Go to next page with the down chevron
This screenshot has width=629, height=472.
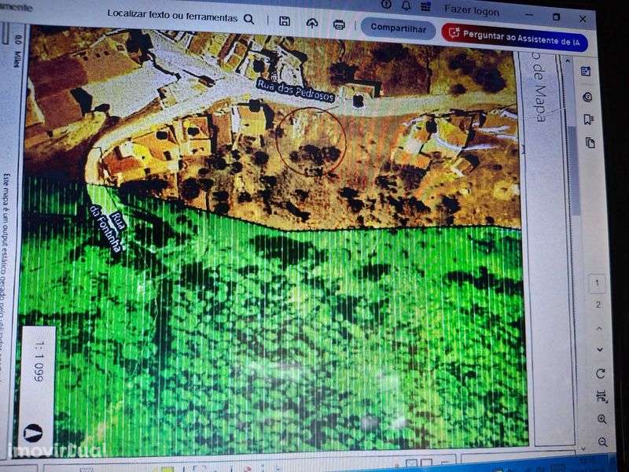click(599, 350)
